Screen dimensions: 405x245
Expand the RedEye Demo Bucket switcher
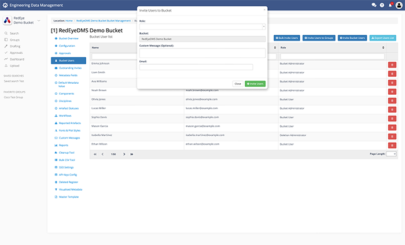point(39,21)
